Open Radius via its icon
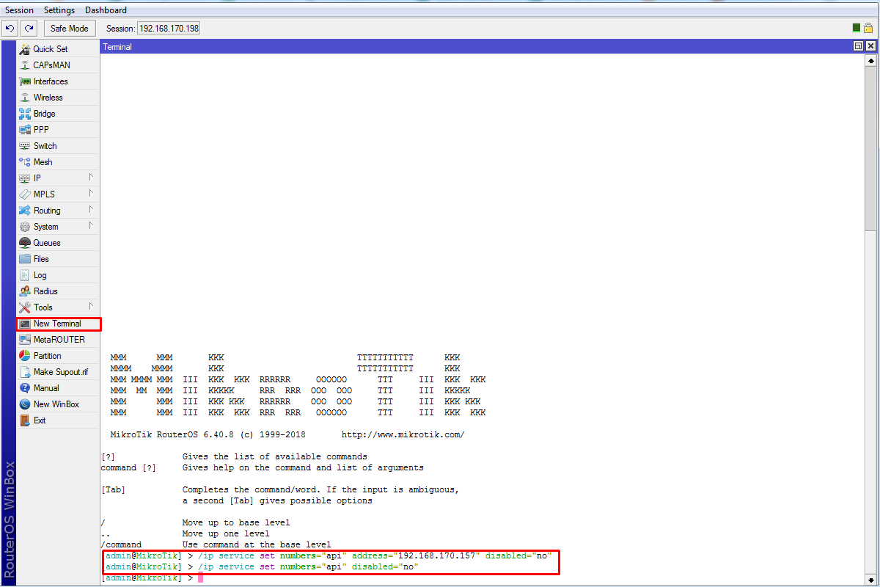 coord(25,291)
